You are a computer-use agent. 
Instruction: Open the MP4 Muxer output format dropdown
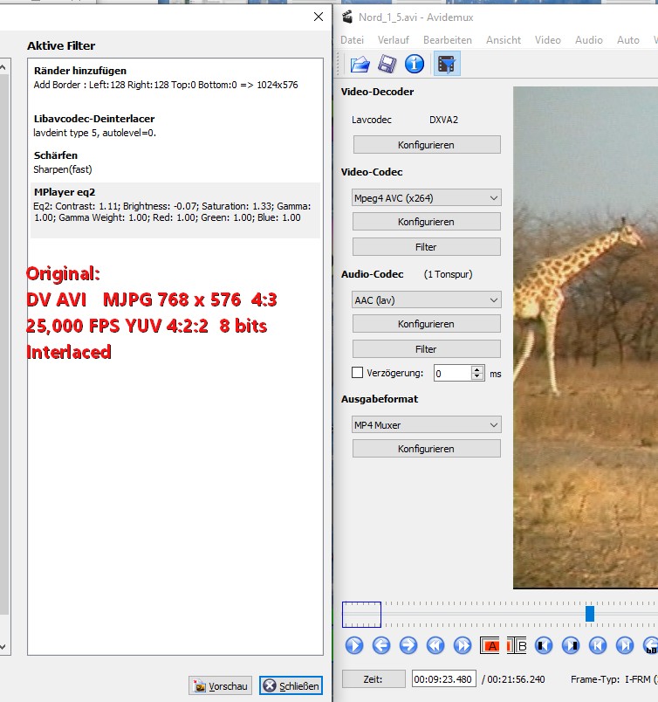pyautogui.click(x=427, y=424)
